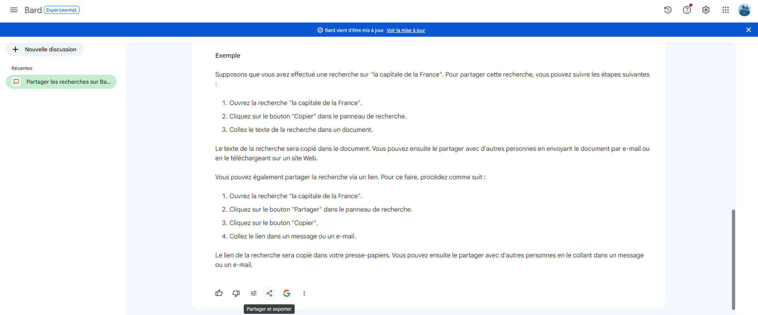Viewport: 758px width, 315px height.
Task: Click the thumbs up rating icon
Action: pos(219,293)
